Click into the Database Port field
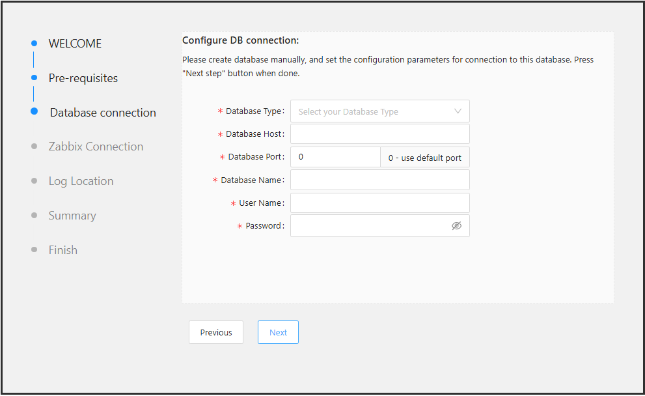This screenshot has width=645, height=396. pyautogui.click(x=335, y=157)
